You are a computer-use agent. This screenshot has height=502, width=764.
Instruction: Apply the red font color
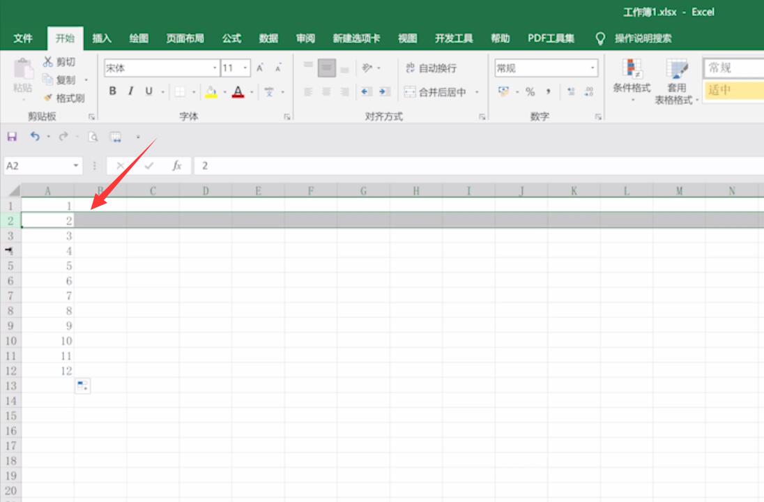click(238, 91)
